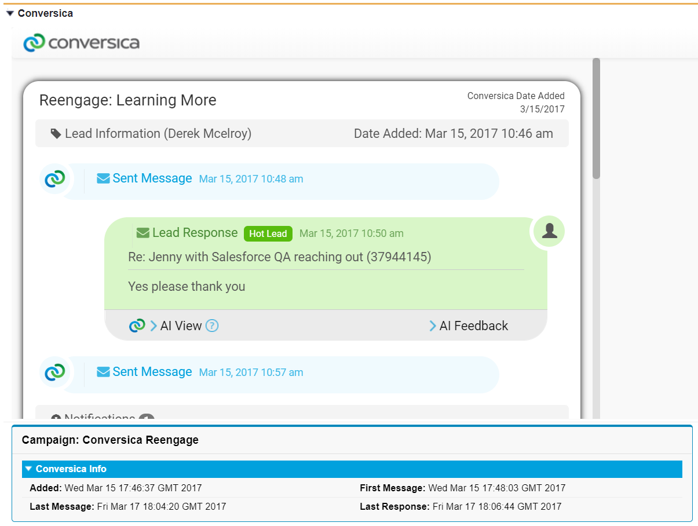Click the lead person avatar icon

[x=550, y=231]
